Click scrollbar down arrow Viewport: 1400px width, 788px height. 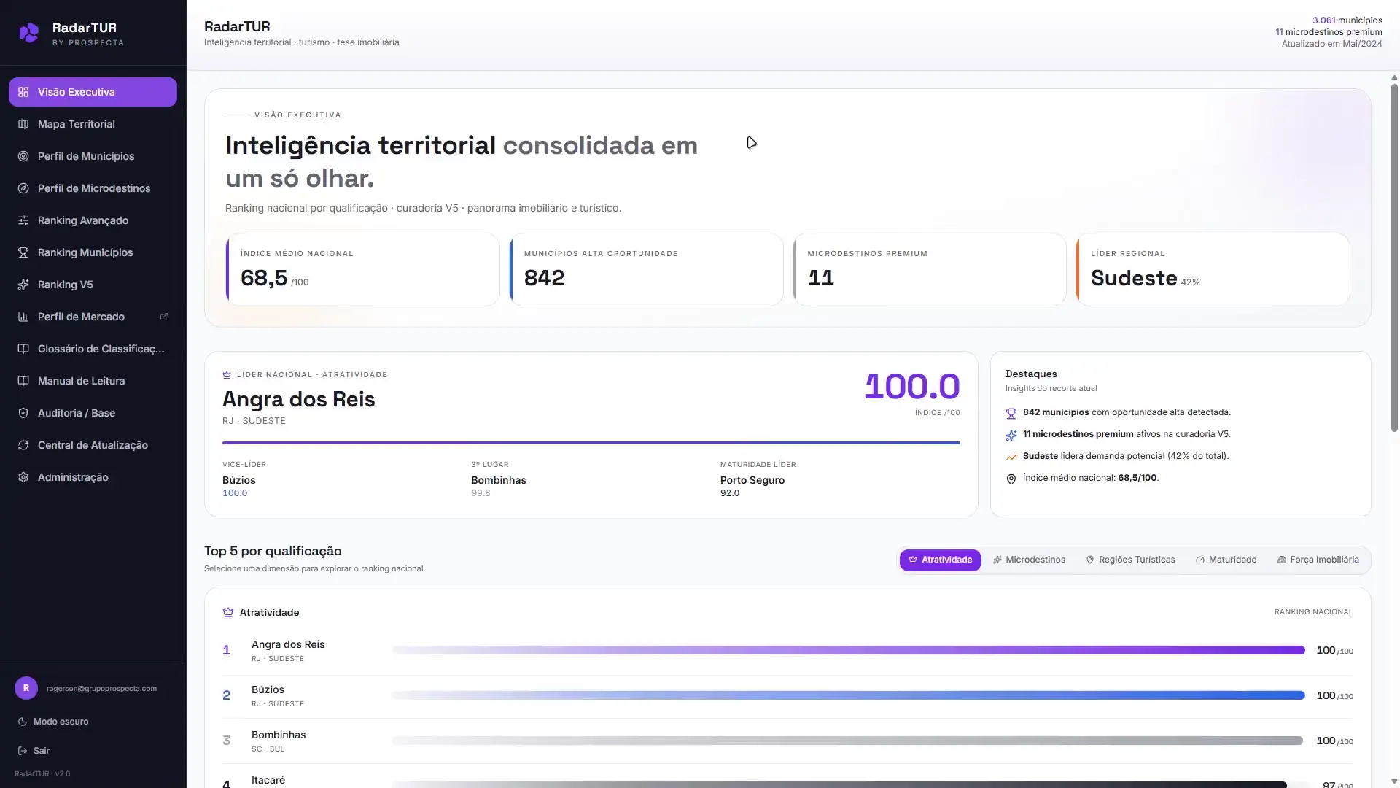pyautogui.click(x=1394, y=781)
